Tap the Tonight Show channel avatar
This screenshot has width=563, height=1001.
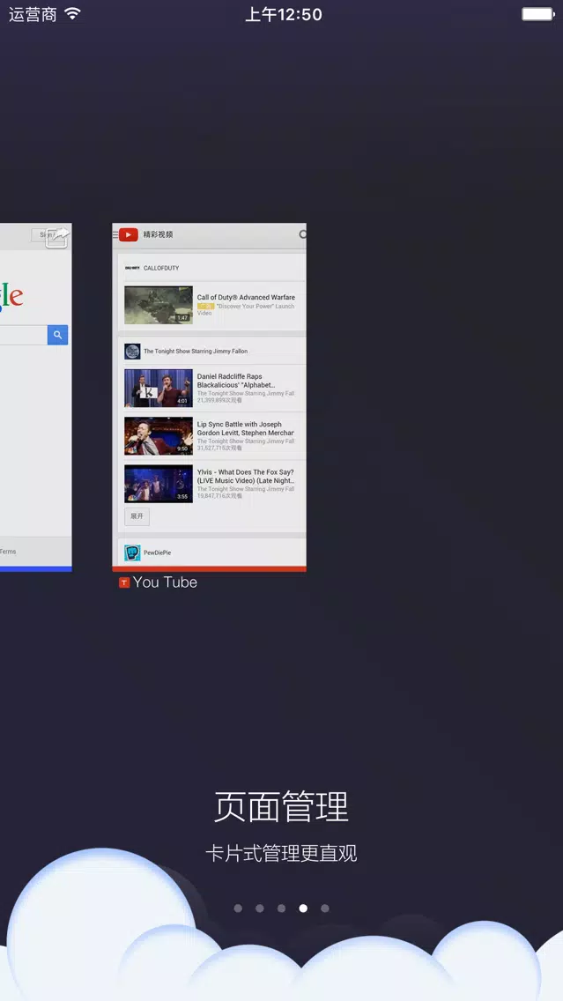[132, 351]
